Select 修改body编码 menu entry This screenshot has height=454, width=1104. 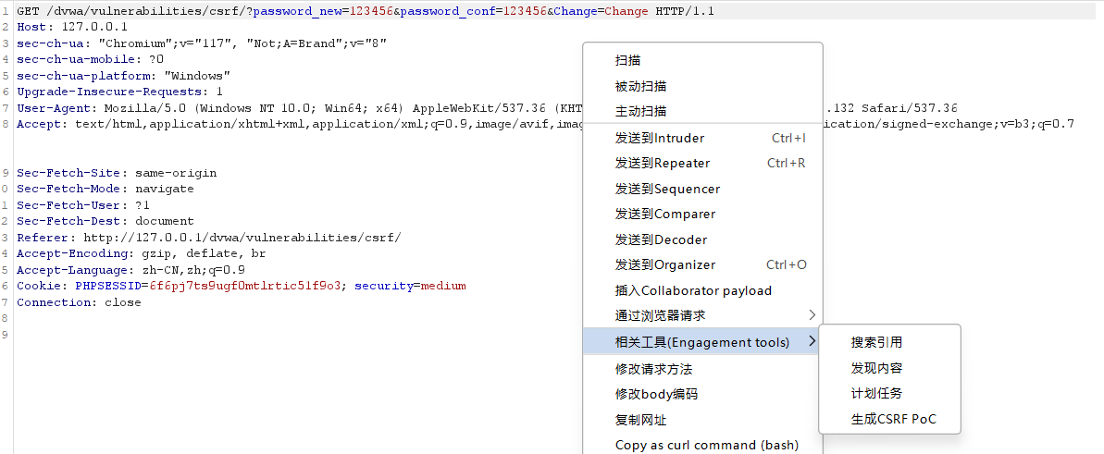(656, 394)
